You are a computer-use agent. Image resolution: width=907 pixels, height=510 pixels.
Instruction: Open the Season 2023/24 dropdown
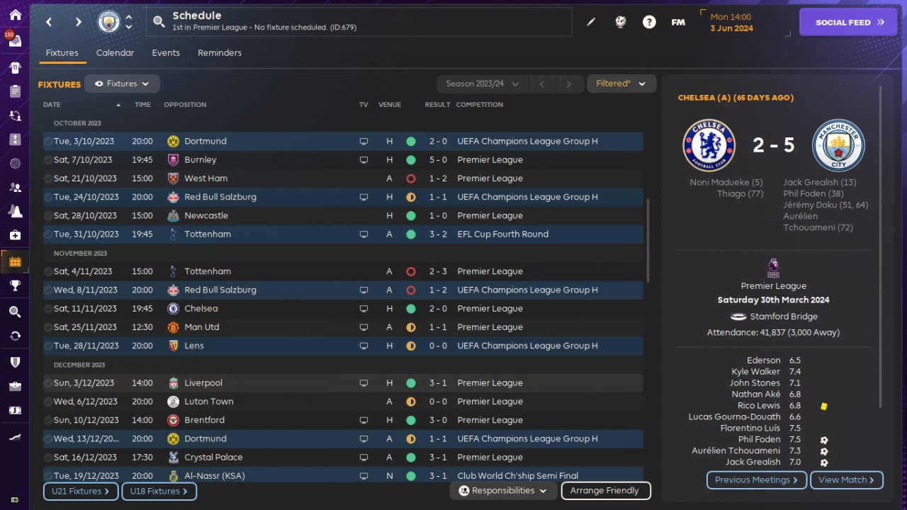click(482, 84)
